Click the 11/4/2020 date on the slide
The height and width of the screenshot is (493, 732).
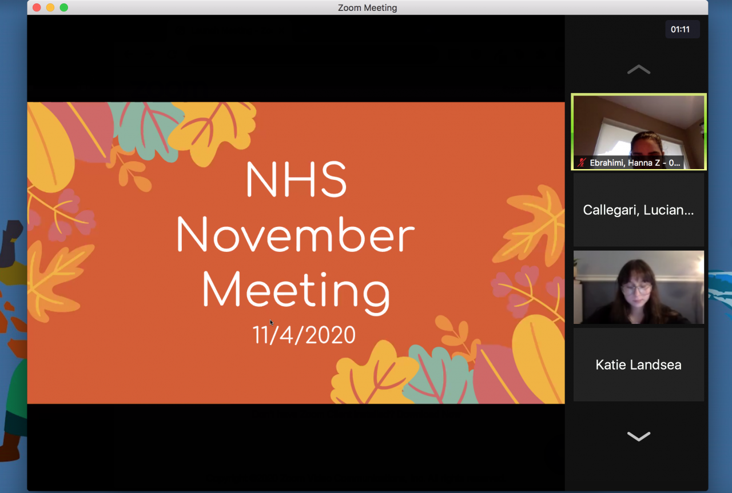pyautogui.click(x=304, y=335)
